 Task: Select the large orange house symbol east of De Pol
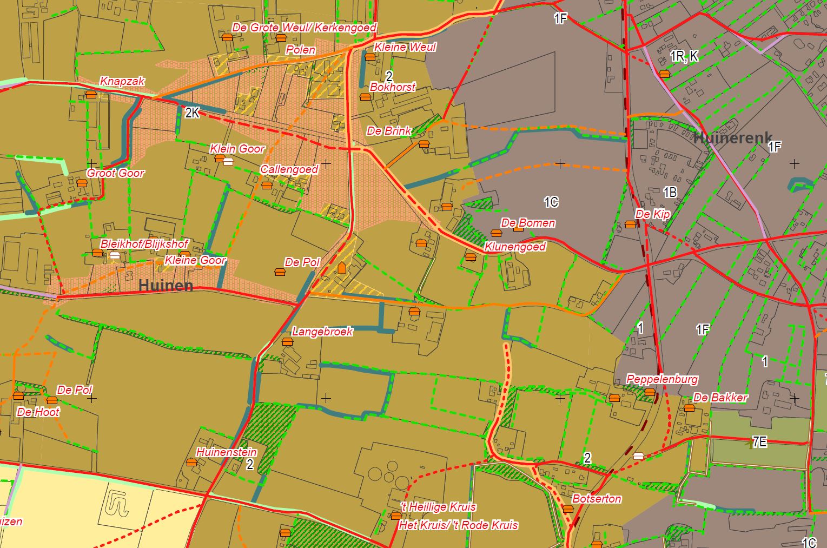tap(342, 268)
